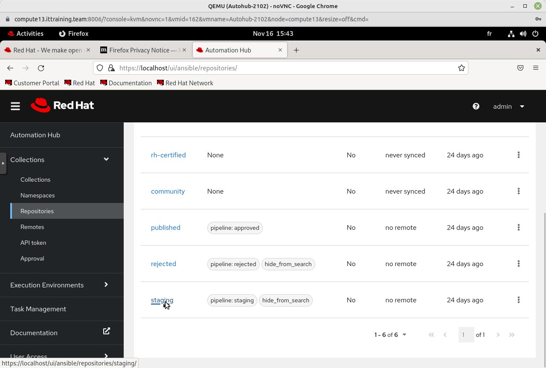The height and width of the screenshot is (368, 546).
Task: Click the Firefox URL address bar
Action: (x=281, y=68)
